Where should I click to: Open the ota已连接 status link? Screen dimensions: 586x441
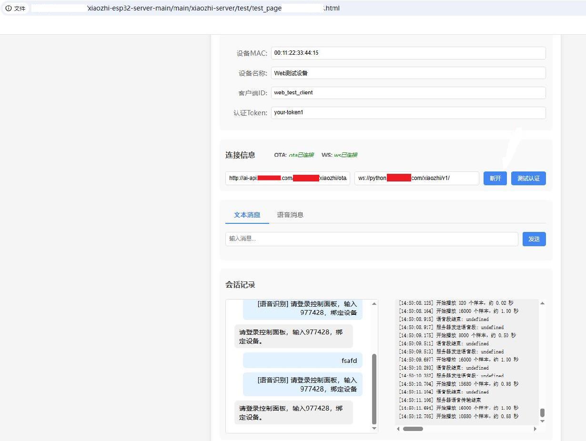click(x=302, y=155)
